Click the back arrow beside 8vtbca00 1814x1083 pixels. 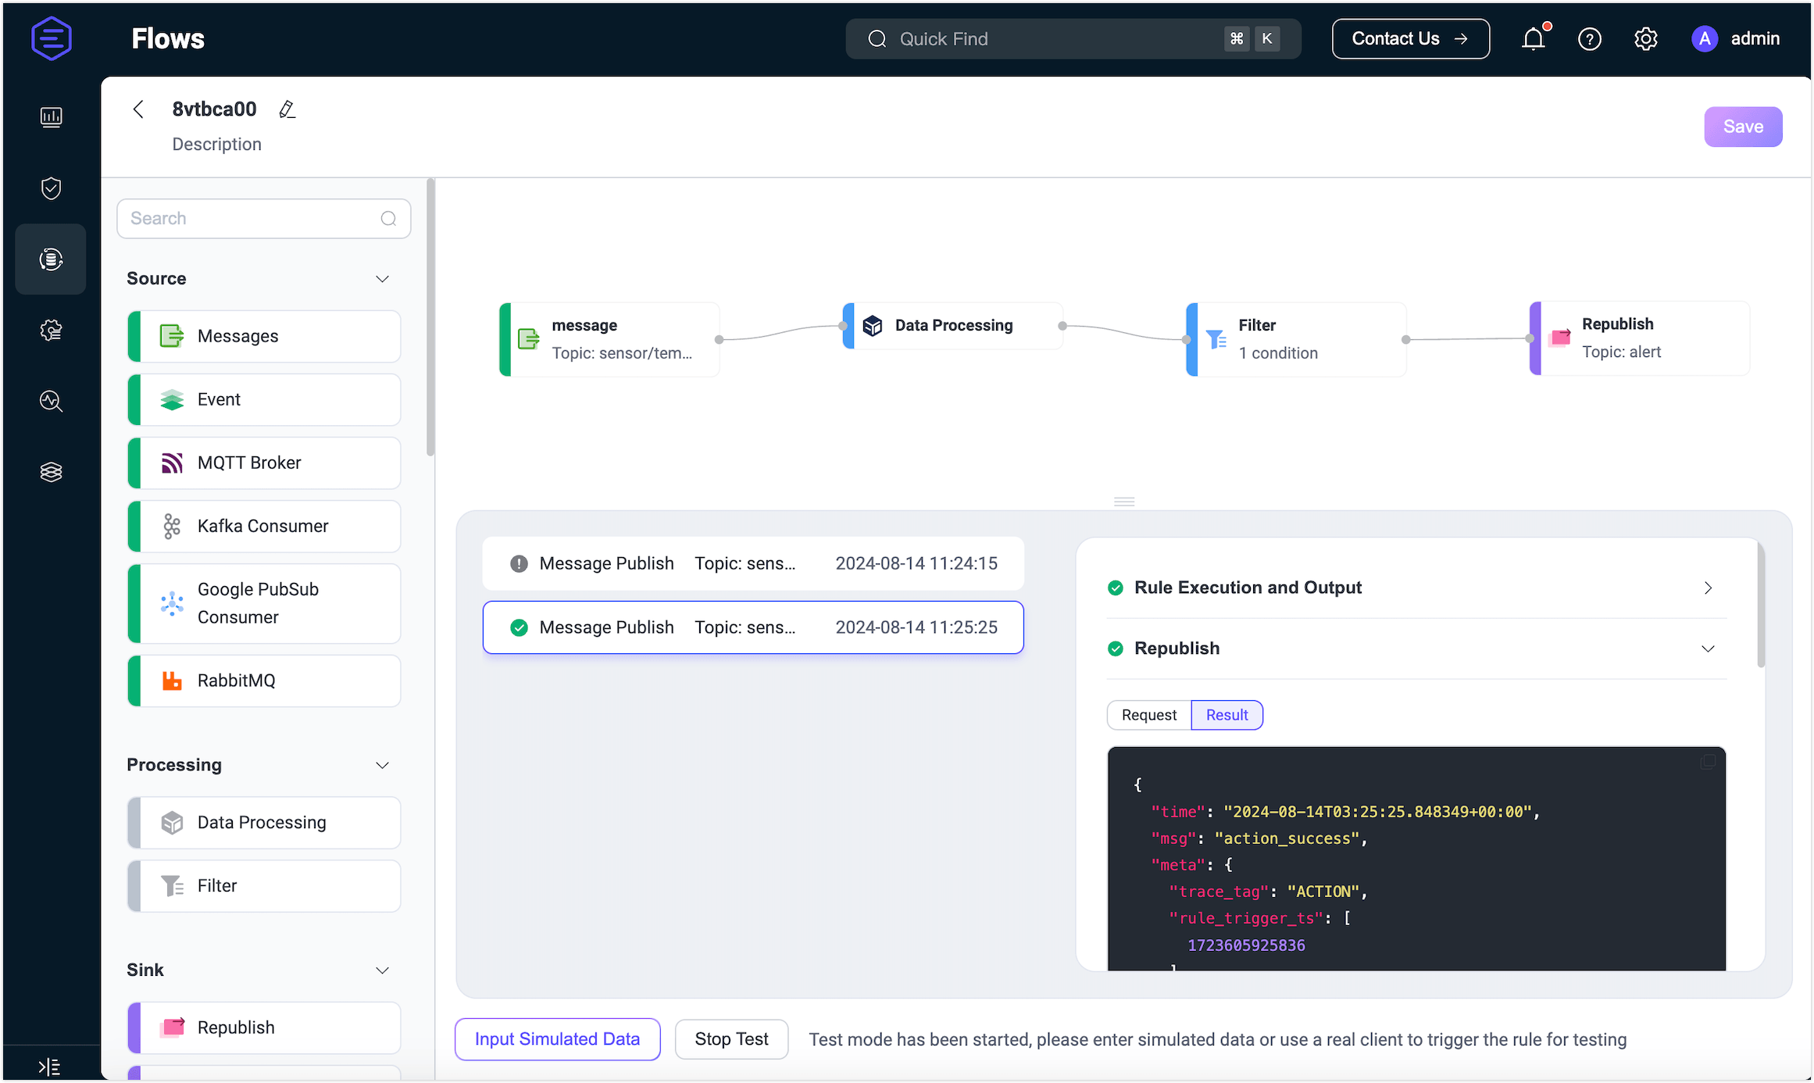click(139, 109)
